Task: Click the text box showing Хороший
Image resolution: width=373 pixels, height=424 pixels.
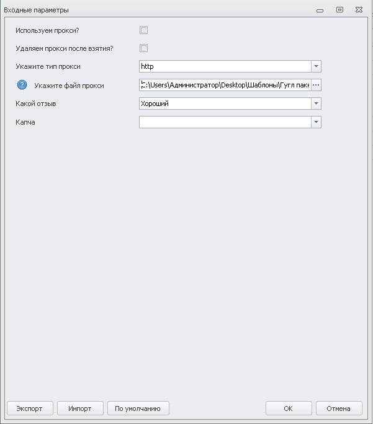Action: (225, 104)
